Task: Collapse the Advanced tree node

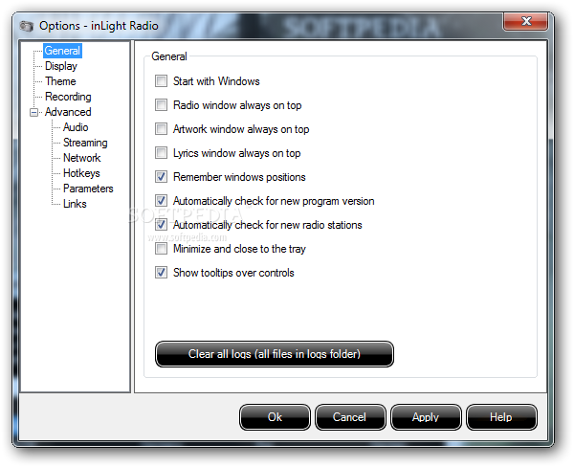Action: pyautogui.click(x=33, y=112)
